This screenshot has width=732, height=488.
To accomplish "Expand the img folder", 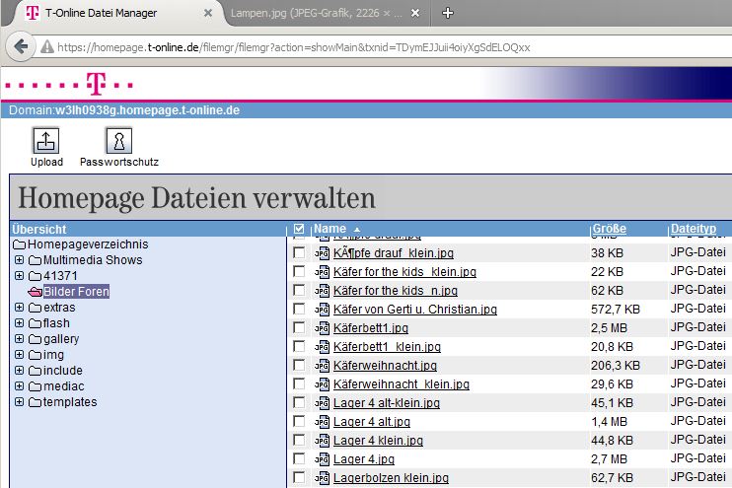I will 19,355.
